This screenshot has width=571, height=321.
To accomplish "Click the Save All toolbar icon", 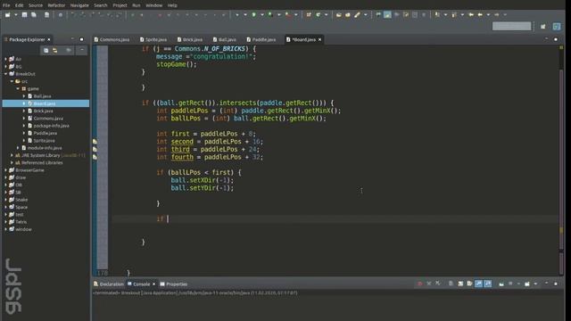I will coord(34,14).
